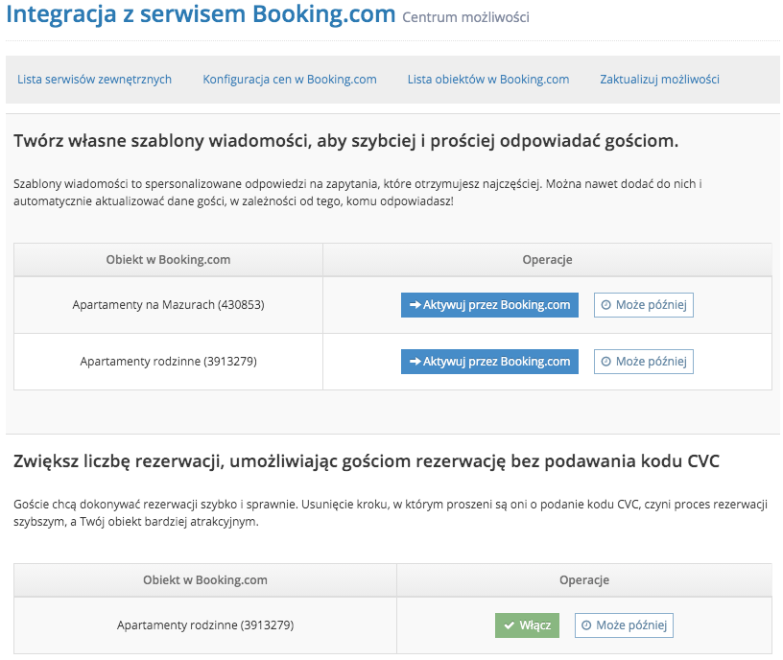Viewport: 783px width, 660px height.
Task: Activate via Booking.com for Apartamenty rodzinne
Action: pos(489,362)
